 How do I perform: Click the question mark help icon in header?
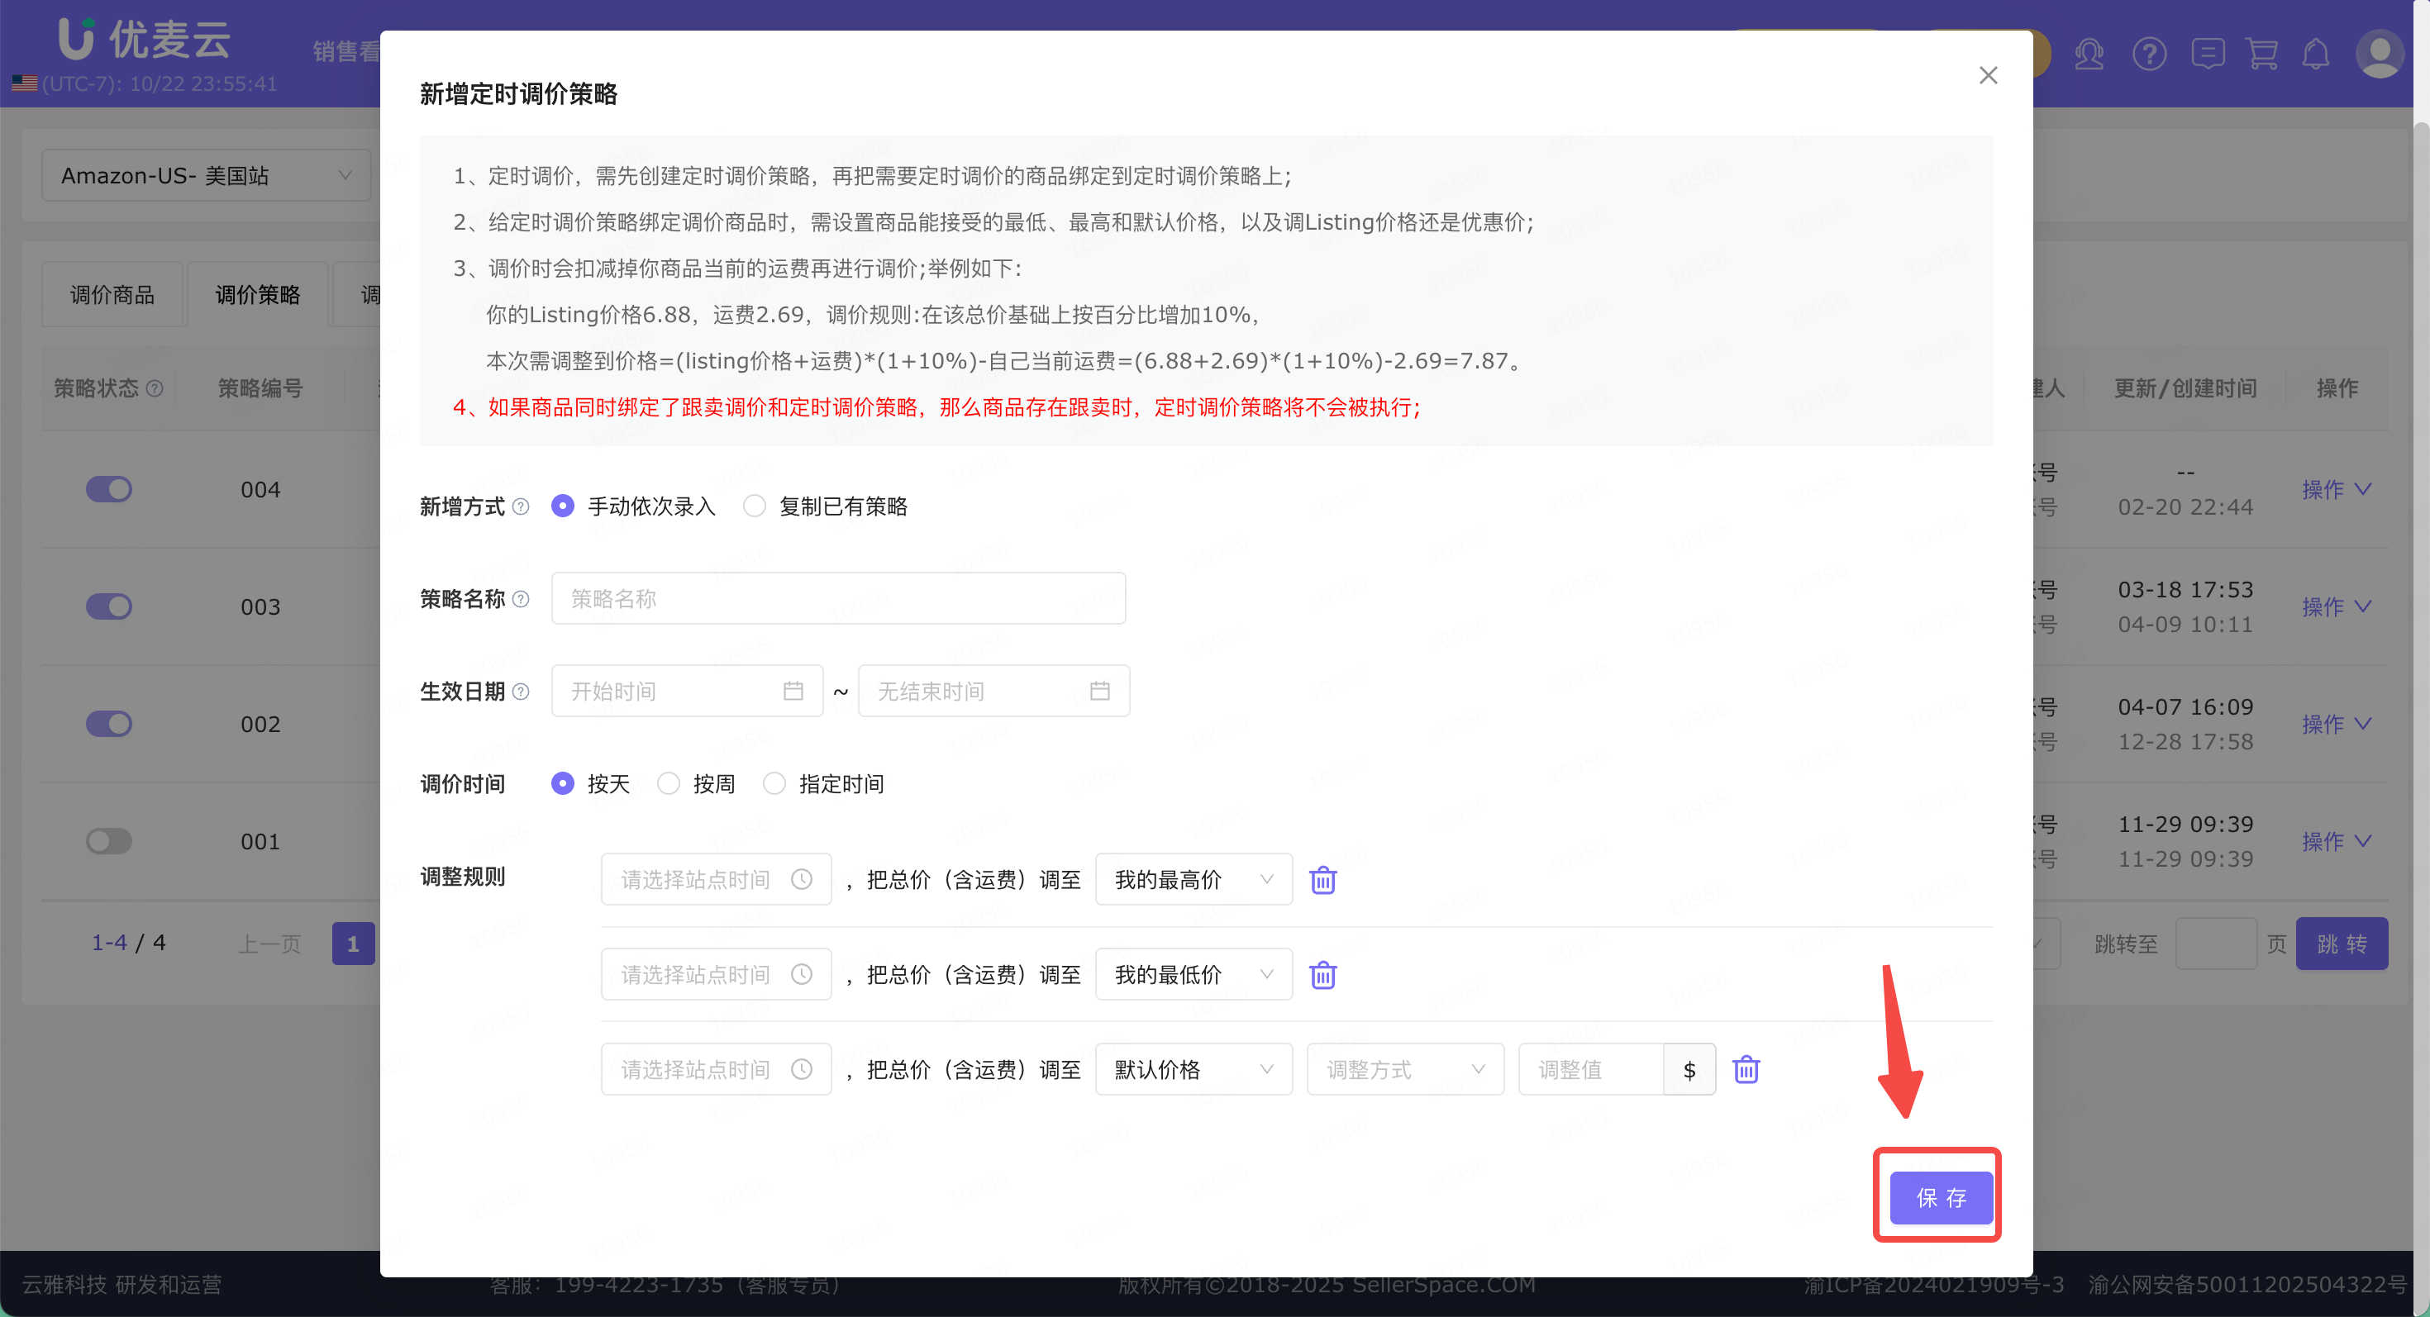click(x=2149, y=54)
